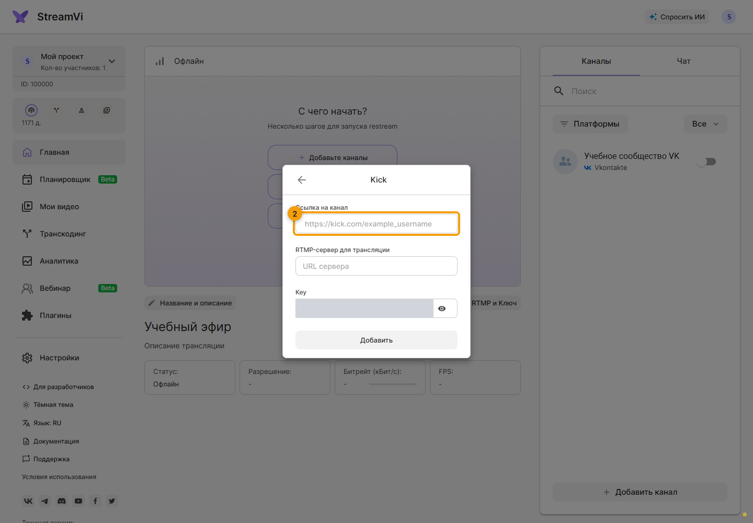Open the Планировщик section
Screen dimensions: 753x523
coord(69,179)
